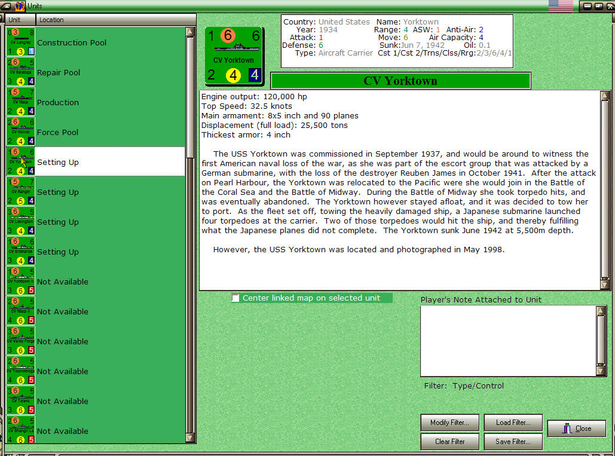Click the unit list scrollbar thumb
The image size is (615, 456).
[x=190, y=97]
